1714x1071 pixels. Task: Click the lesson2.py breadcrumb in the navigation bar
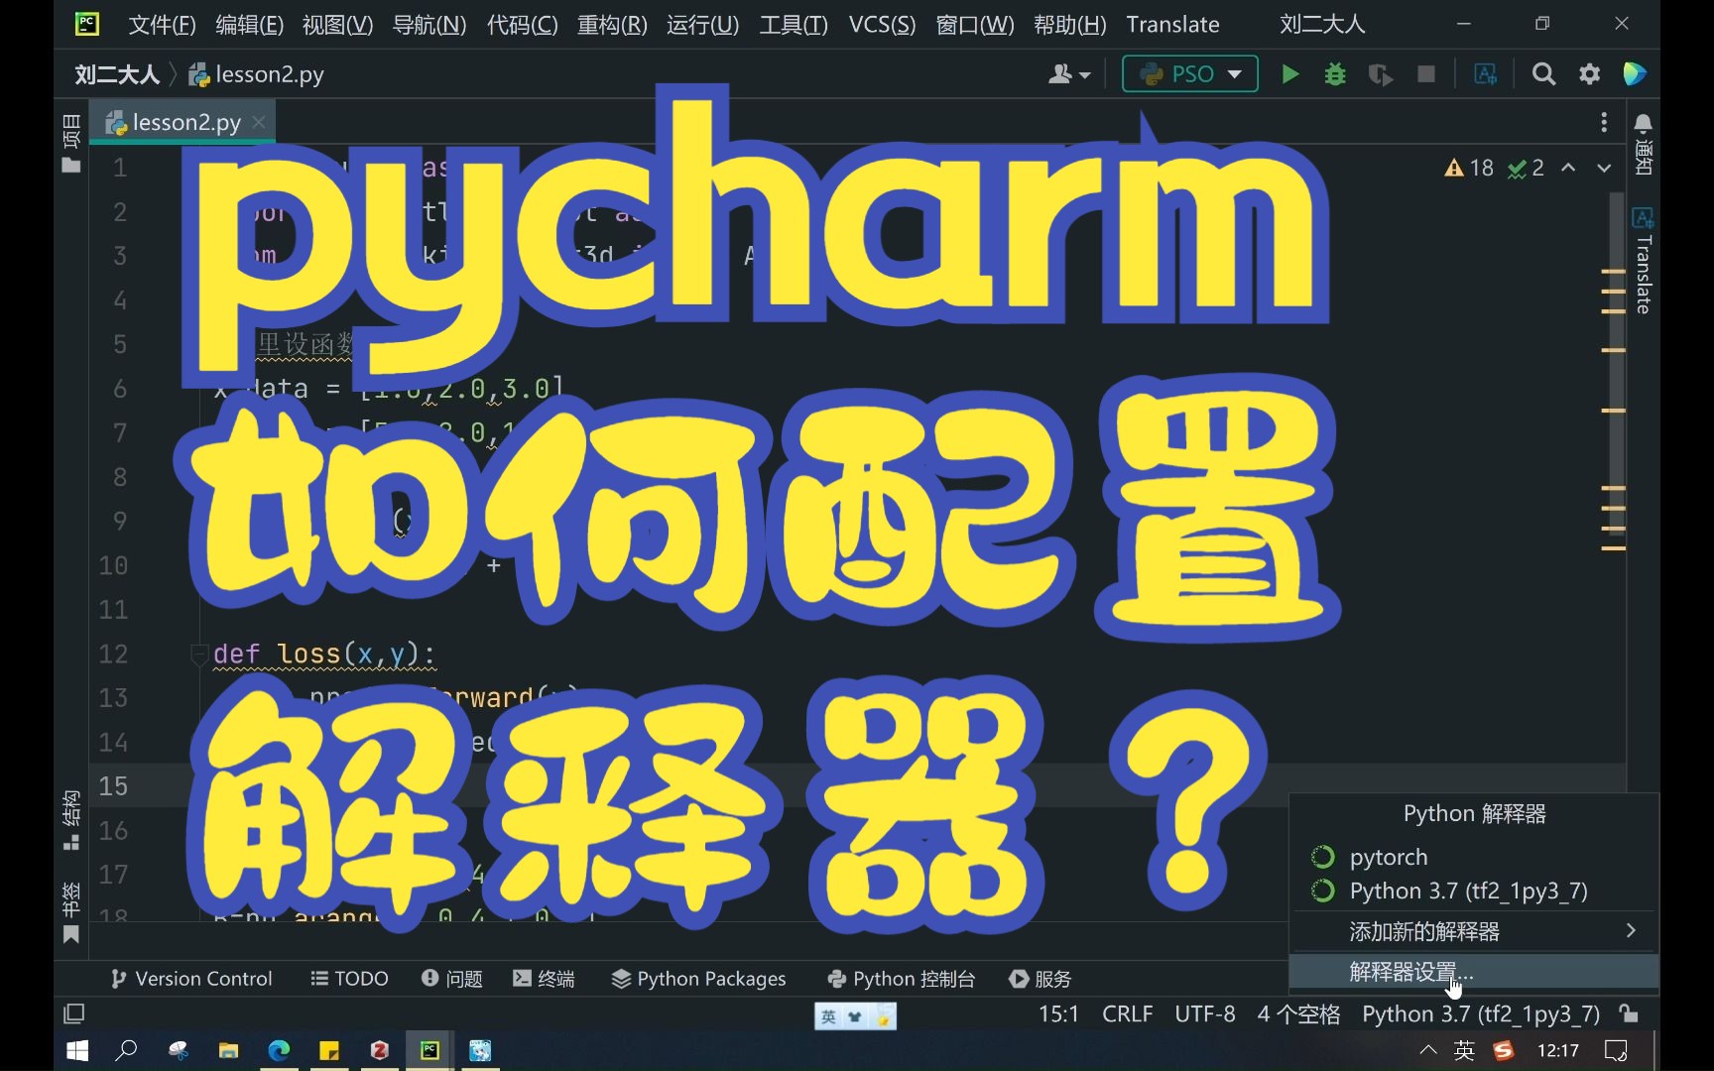[257, 74]
